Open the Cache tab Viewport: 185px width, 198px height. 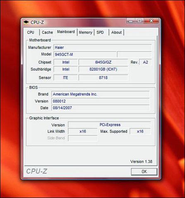47,33
